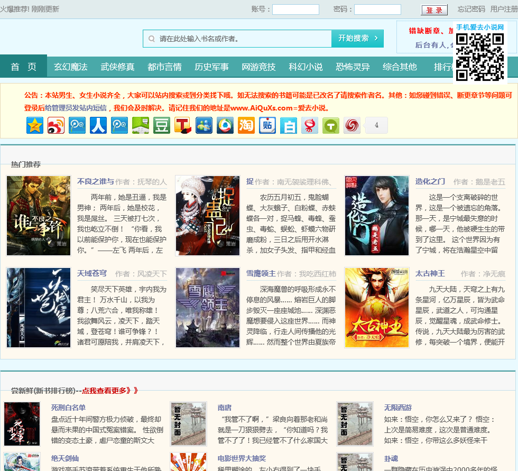Share to Douban green 豆 icon
The height and width of the screenshot is (471, 518).
[x=162, y=125]
